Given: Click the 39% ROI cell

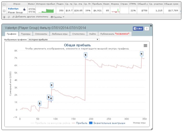Looking at the screenshot, I should coord(88,11).
